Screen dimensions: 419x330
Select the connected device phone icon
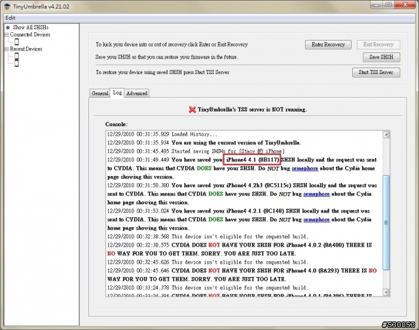[16, 41]
